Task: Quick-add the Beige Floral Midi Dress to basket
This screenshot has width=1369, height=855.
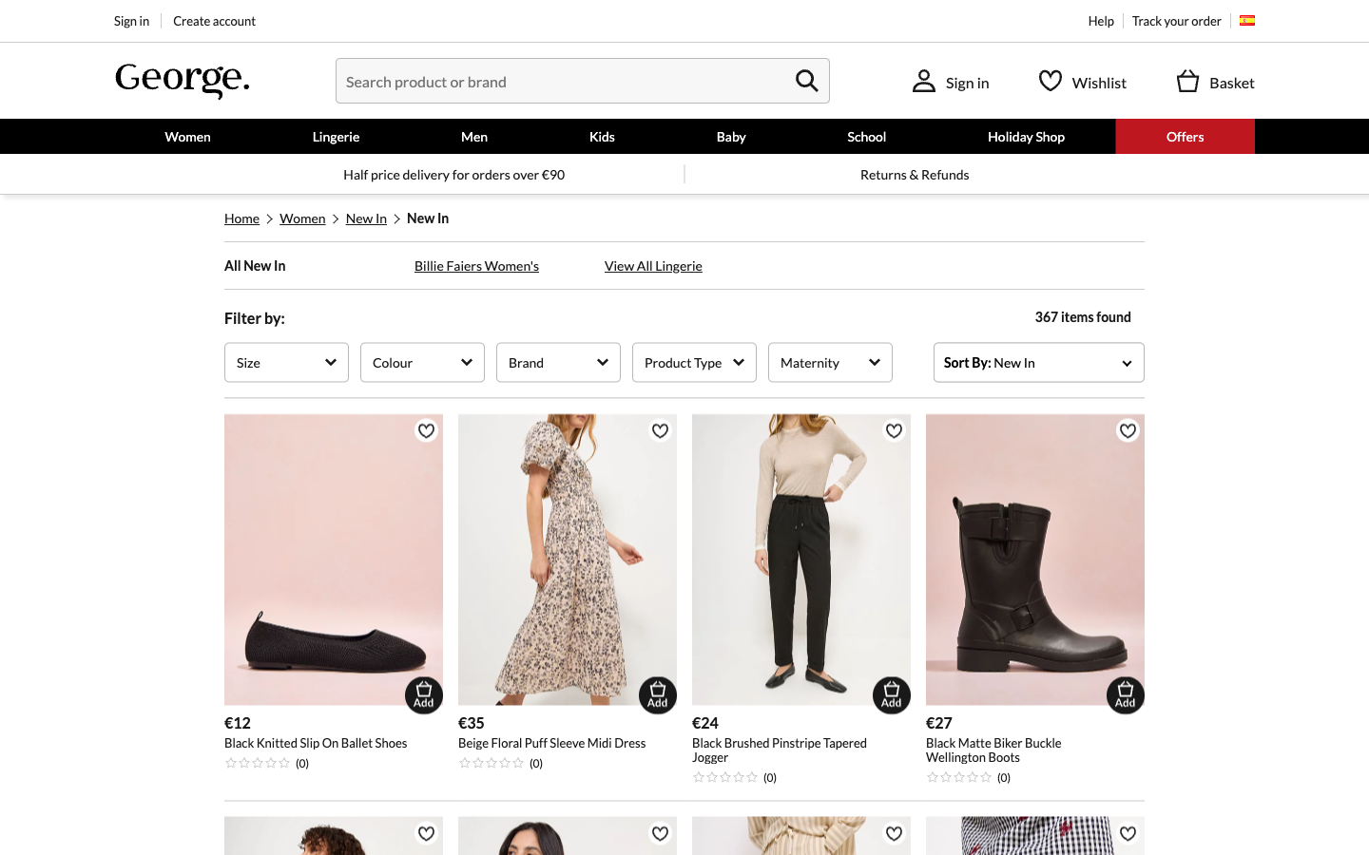Action: (x=657, y=694)
